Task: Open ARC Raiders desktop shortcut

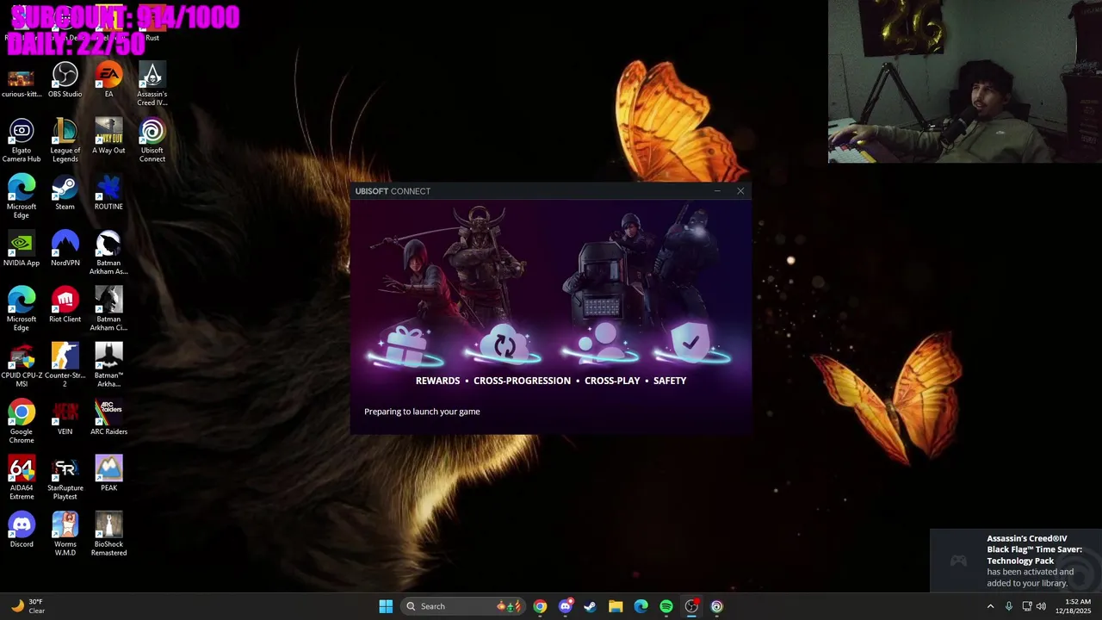Action: pyautogui.click(x=108, y=418)
